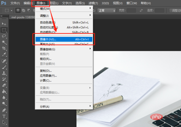181x127 pixels.
Task: Click the 宽度 input field
Action: tap(131, 11)
